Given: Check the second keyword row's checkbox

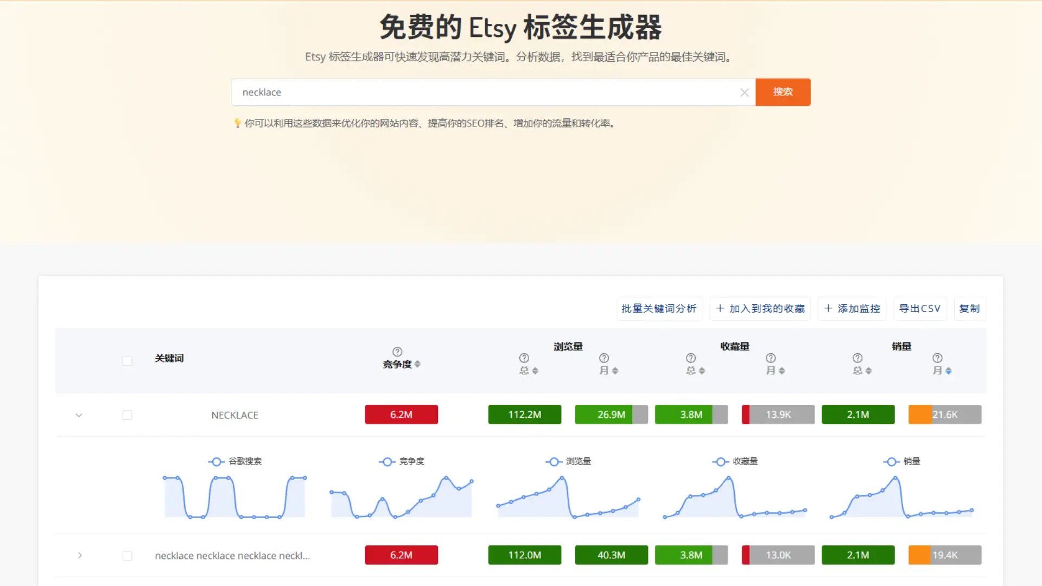Looking at the screenshot, I should tap(127, 555).
